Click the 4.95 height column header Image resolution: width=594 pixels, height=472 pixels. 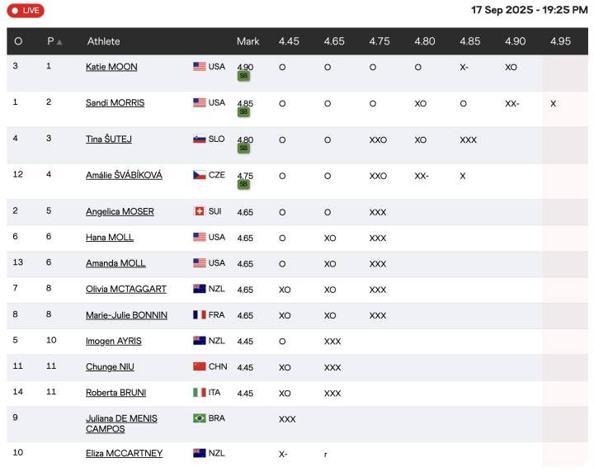point(560,41)
